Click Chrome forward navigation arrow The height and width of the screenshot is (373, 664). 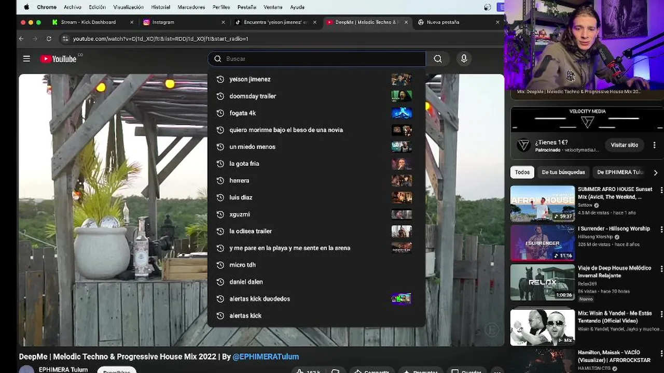(35, 39)
